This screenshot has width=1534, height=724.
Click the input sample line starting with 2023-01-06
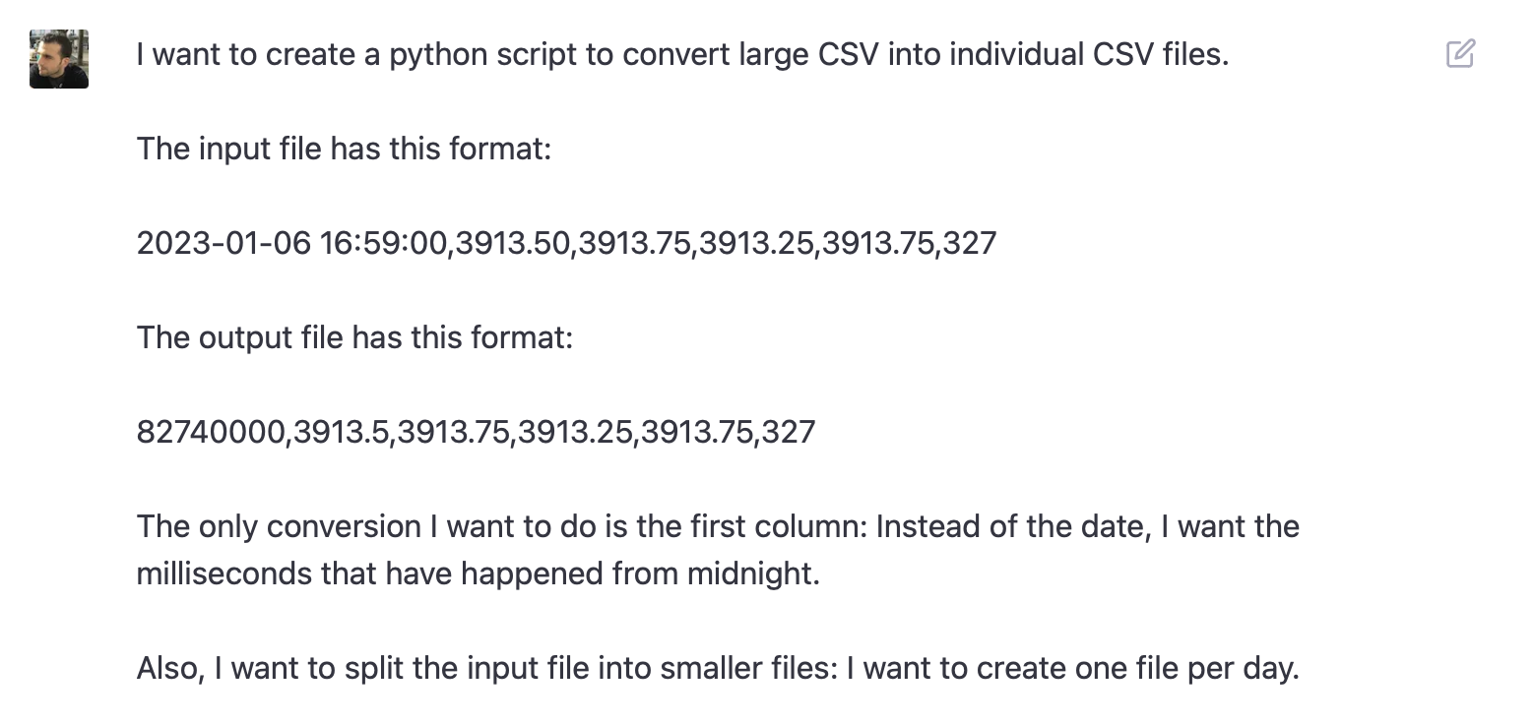(566, 243)
